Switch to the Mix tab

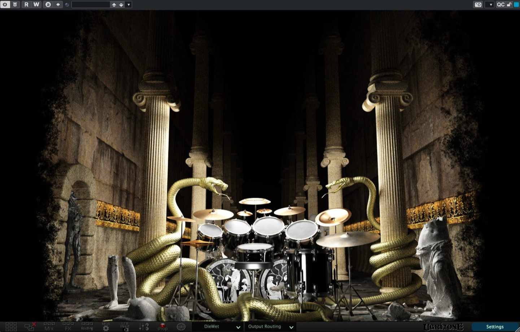[x=49, y=327]
